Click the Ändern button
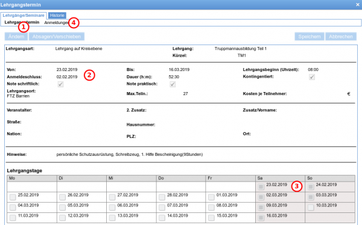 16,36
